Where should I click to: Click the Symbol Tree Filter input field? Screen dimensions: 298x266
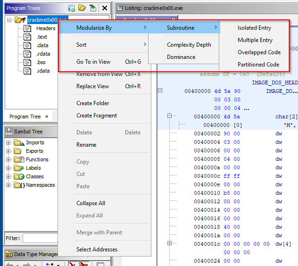click(x=40, y=238)
